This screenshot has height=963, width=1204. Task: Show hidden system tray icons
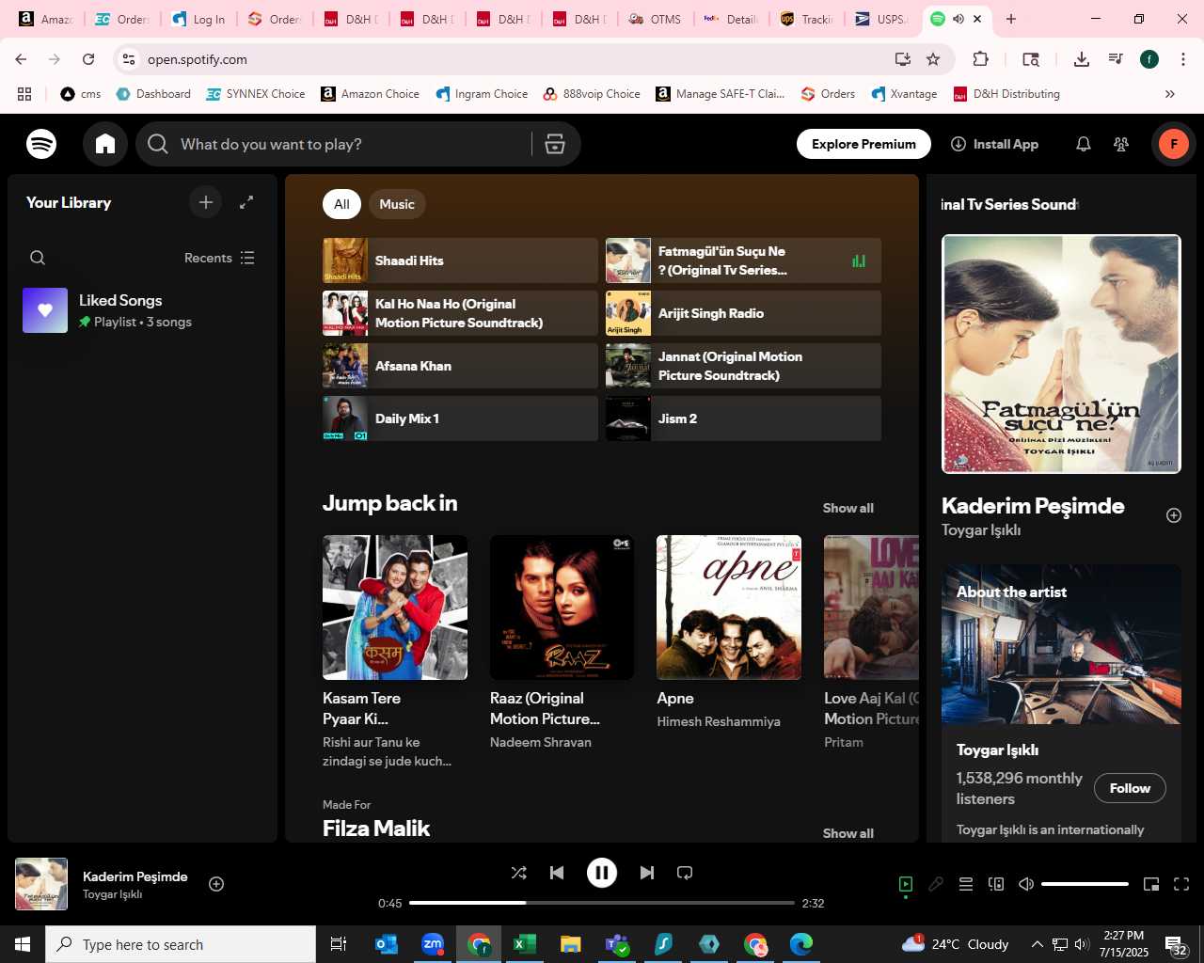pos(1037,944)
